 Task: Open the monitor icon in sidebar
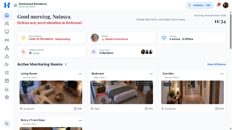(x=7, y=32)
